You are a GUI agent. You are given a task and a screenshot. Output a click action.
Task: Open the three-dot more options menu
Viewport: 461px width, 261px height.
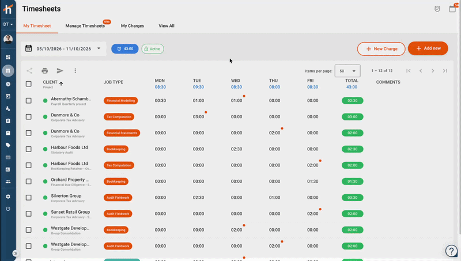coord(75,70)
